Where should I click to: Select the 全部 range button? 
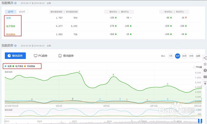(198, 56)
